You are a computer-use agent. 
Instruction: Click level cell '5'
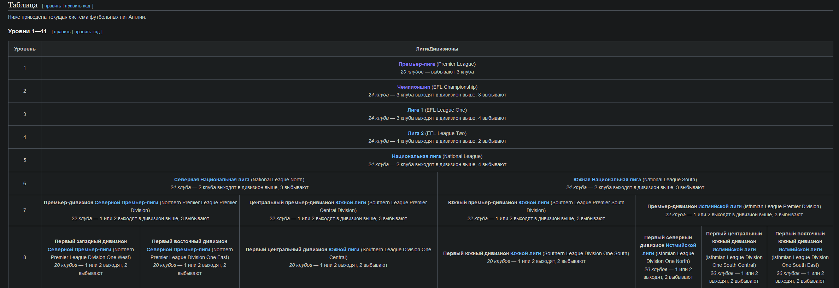[x=25, y=160]
